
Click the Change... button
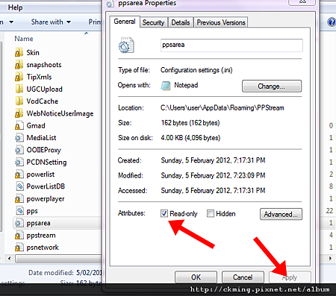272,86
